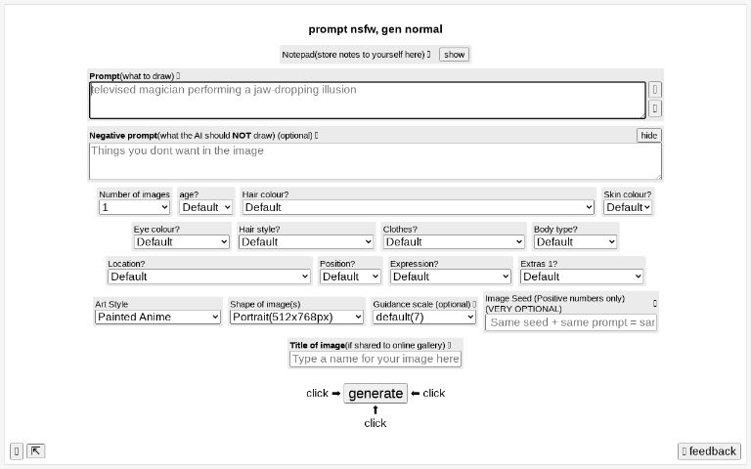
Task: Click the info glyph after the Negative prompt label
Action: [317, 136]
